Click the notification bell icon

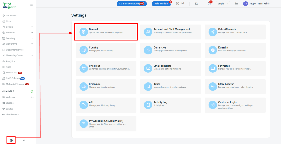[x=196, y=3]
